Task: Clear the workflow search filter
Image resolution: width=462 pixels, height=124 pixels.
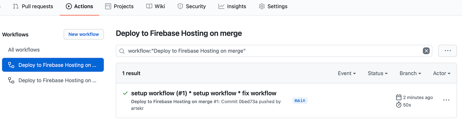Action: (426, 51)
